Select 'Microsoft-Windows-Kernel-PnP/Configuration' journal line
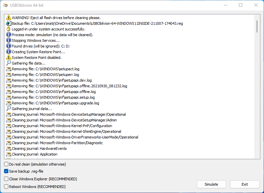The width and height of the screenshot is (264, 193). coord(62,126)
